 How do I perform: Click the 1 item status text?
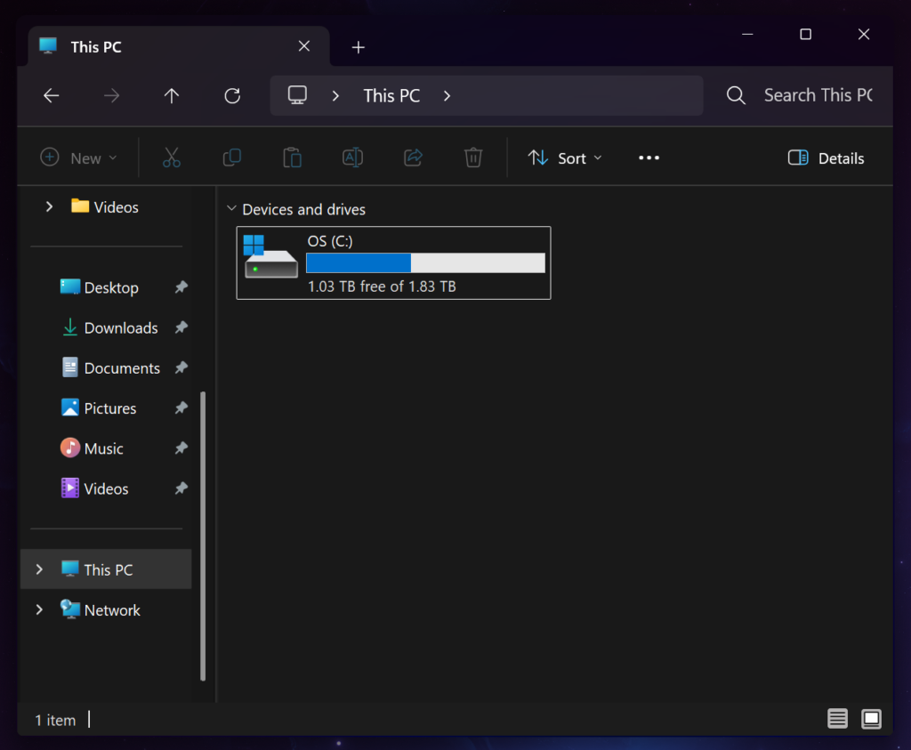pos(55,721)
